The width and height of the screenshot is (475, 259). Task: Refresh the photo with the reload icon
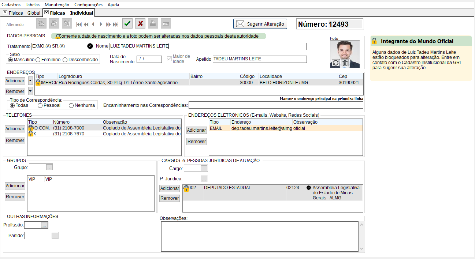coord(335,63)
